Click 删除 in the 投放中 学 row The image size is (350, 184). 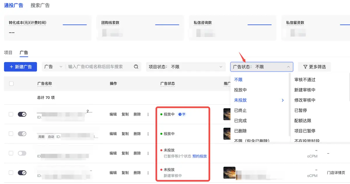click(x=137, y=114)
